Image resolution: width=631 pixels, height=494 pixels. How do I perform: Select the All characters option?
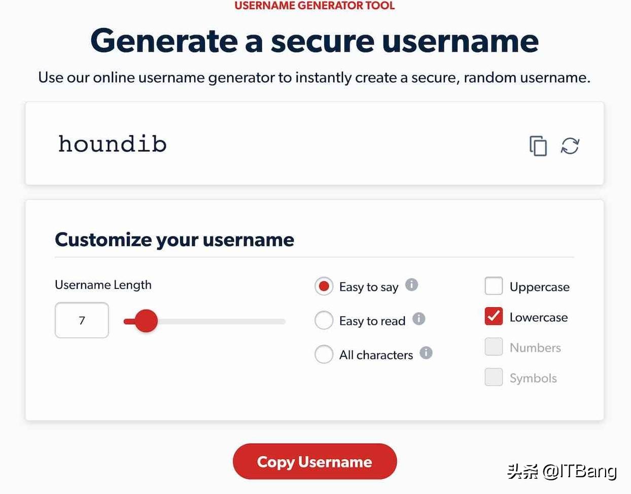[324, 354]
